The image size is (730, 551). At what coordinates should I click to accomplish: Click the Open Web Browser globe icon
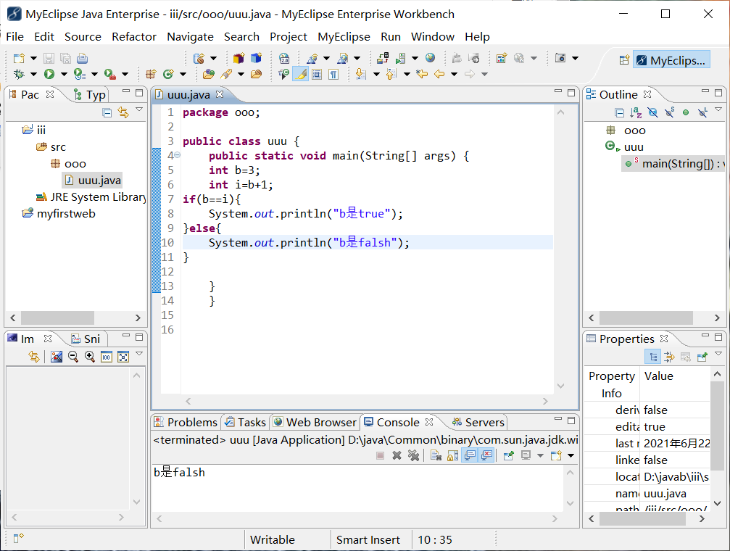[430, 58]
